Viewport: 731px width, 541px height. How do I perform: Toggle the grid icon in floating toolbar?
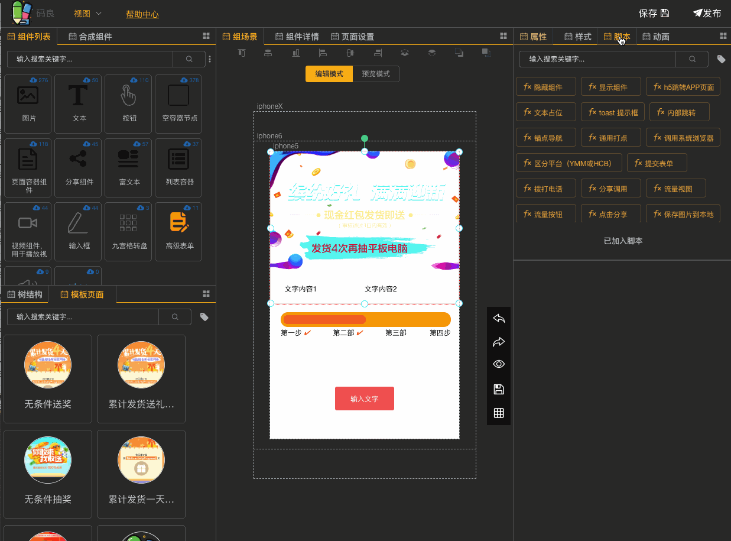click(499, 413)
